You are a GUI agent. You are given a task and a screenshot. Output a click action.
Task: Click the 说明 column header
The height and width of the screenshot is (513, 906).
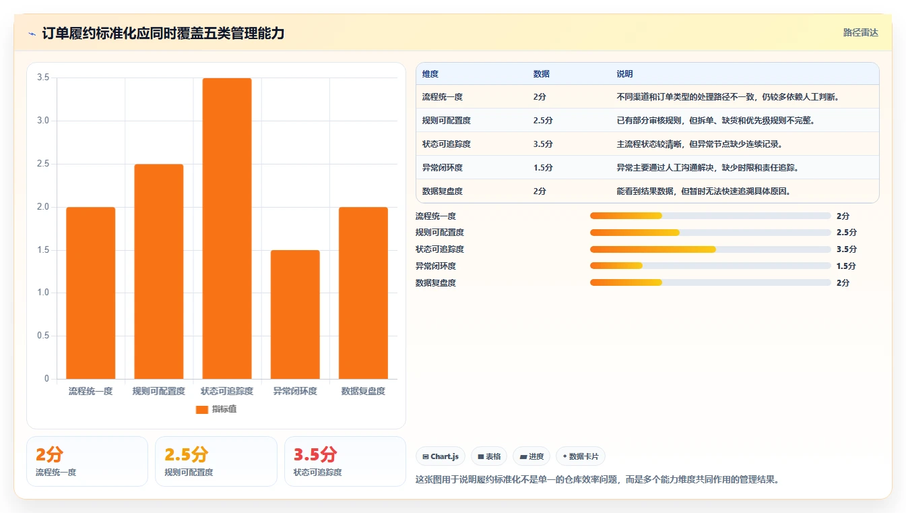(624, 74)
